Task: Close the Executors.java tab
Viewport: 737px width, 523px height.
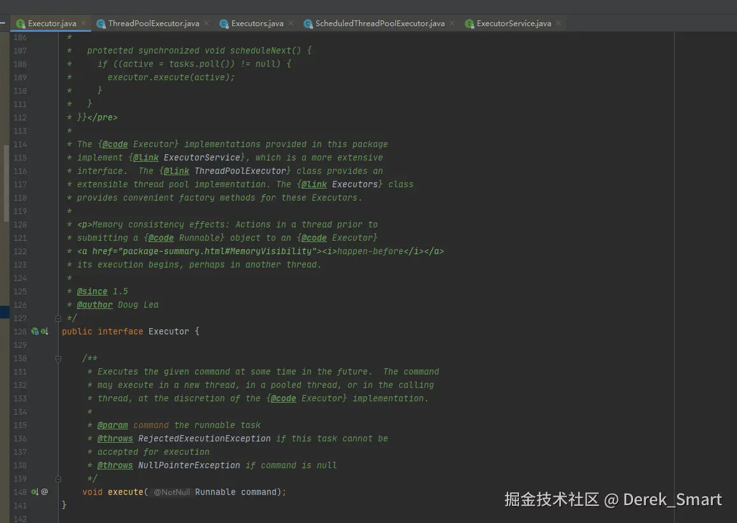Action: (291, 23)
